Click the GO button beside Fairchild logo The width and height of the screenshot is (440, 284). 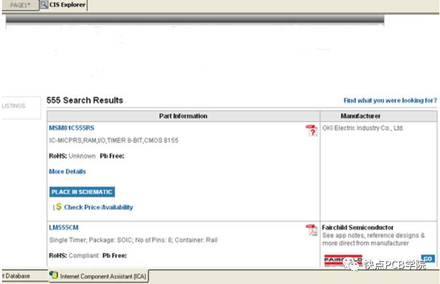[428, 258]
